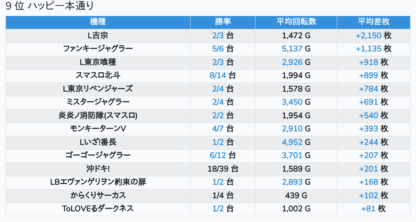Open the 8/14 win rate for スマスロ北斗

(x=218, y=76)
